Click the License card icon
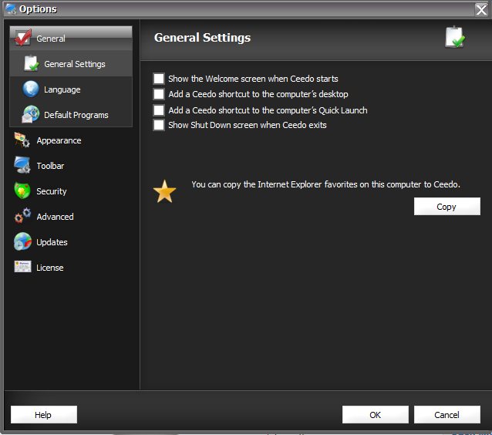492x435 pixels. [x=22, y=268]
